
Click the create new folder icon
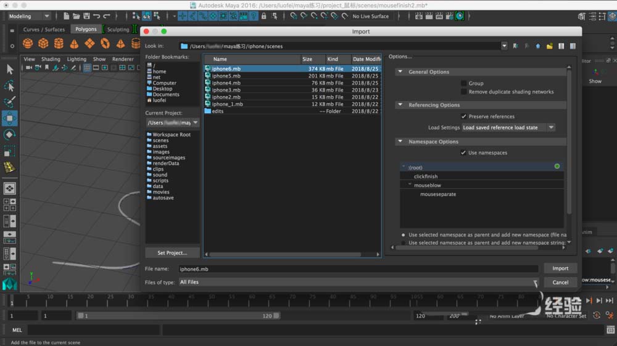pyautogui.click(x=549, y=46)
